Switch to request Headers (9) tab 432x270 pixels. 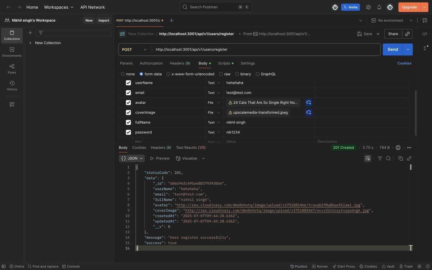180,63
